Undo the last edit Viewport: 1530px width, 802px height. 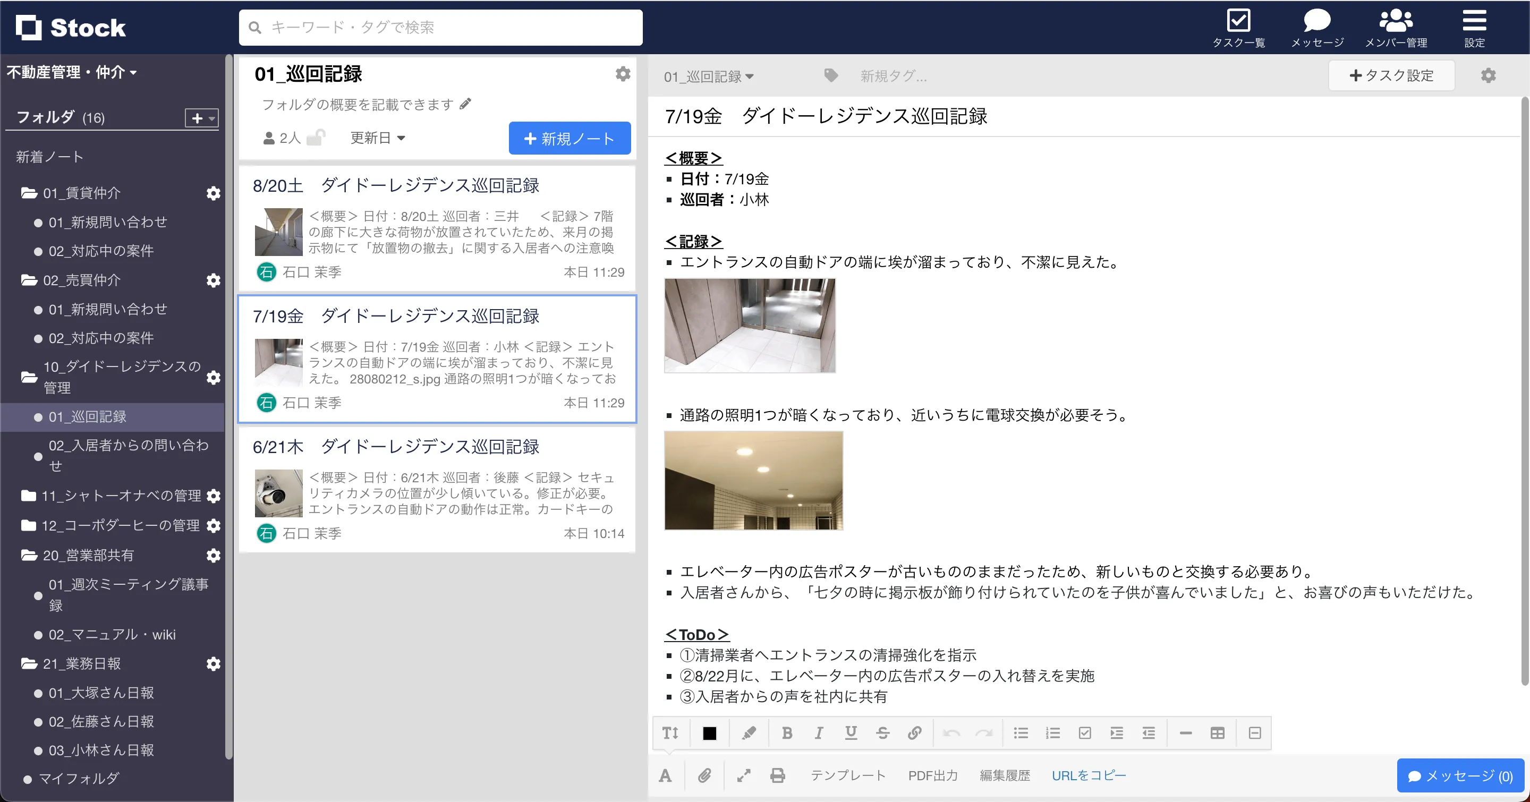[x=951, y=732]
